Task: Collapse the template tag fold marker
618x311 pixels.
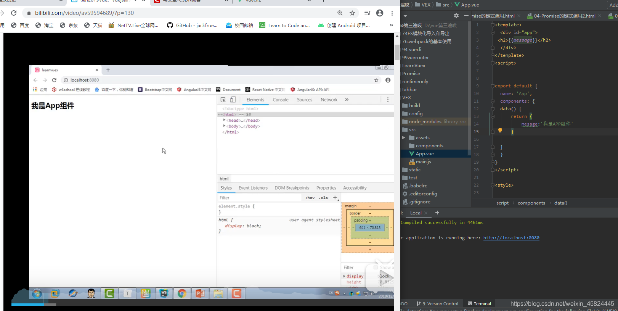Action: (493, 25)
